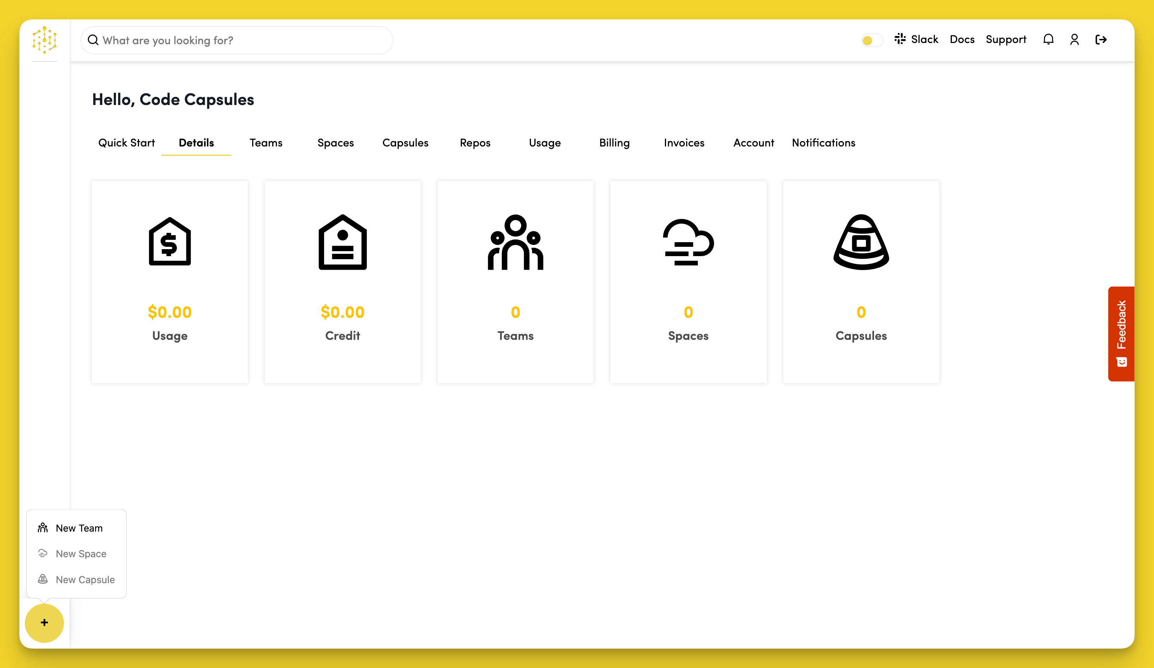The width and height of the screenshot is (1154, 668).
Task: Open the notifications bell icon
Action: point(1048,40)
